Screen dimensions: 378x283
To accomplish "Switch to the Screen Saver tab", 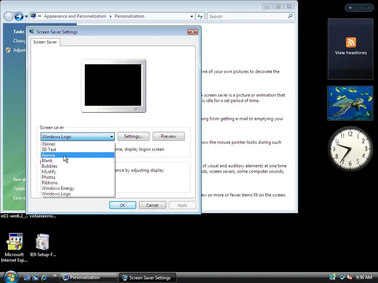I will (x=45, y=42).
